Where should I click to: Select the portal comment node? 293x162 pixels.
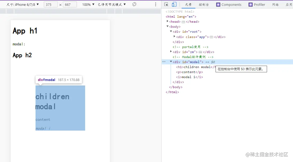pos(190,47)
